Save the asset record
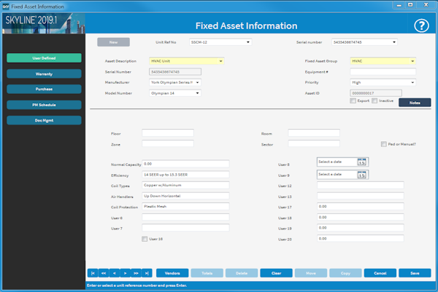Screen dimensions: 438x292 415,273
